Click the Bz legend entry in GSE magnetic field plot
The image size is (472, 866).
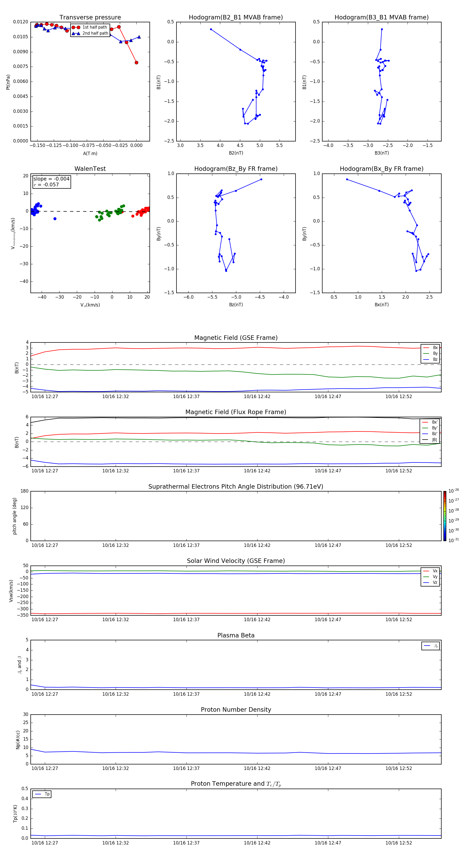click(x=430, y=359)
